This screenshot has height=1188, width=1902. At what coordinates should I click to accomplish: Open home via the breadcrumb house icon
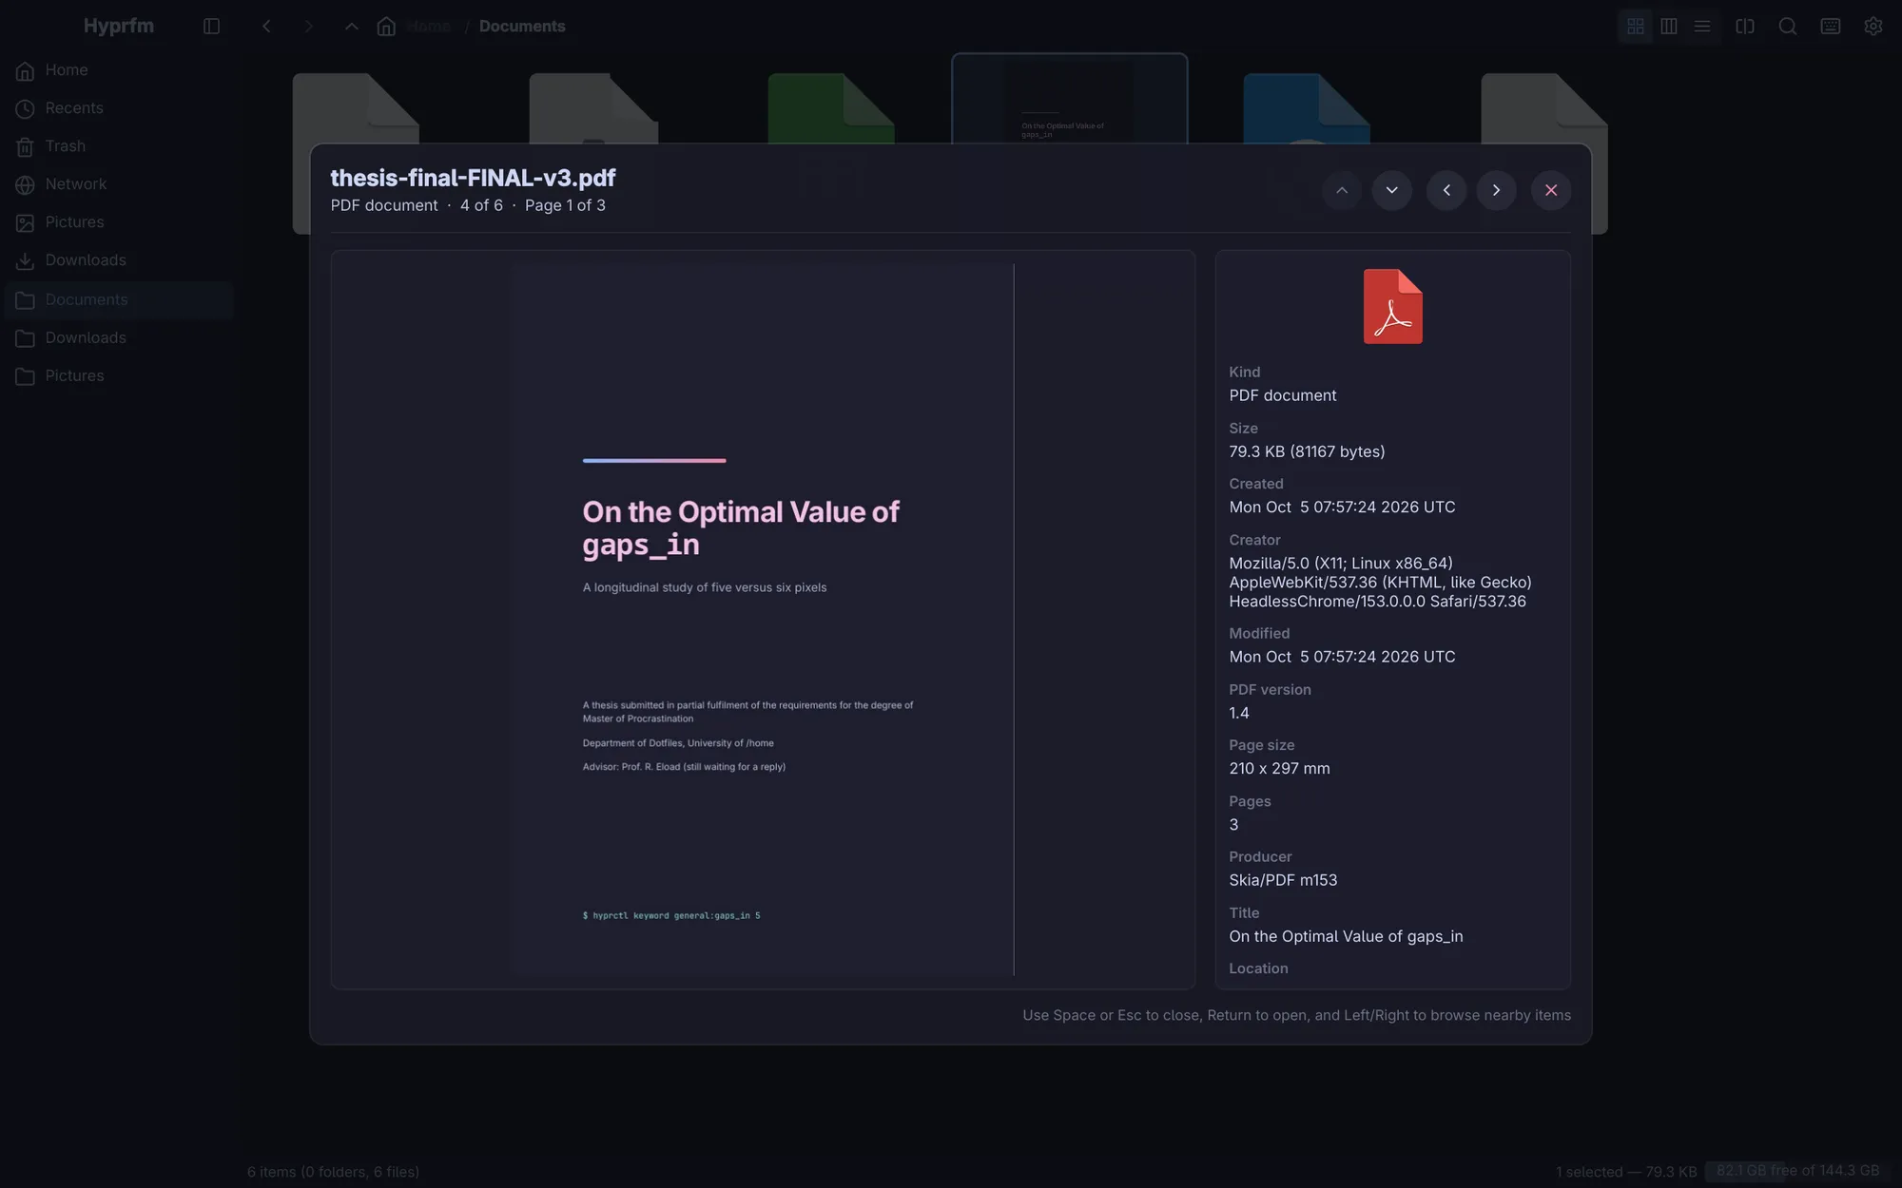pyautogui.click(x=386, y=27)
